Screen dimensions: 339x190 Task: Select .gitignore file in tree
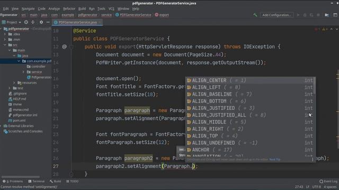click(x=17, y=93)
